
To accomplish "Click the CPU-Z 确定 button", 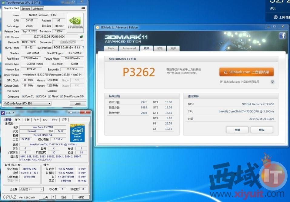I will click(81, 197).
